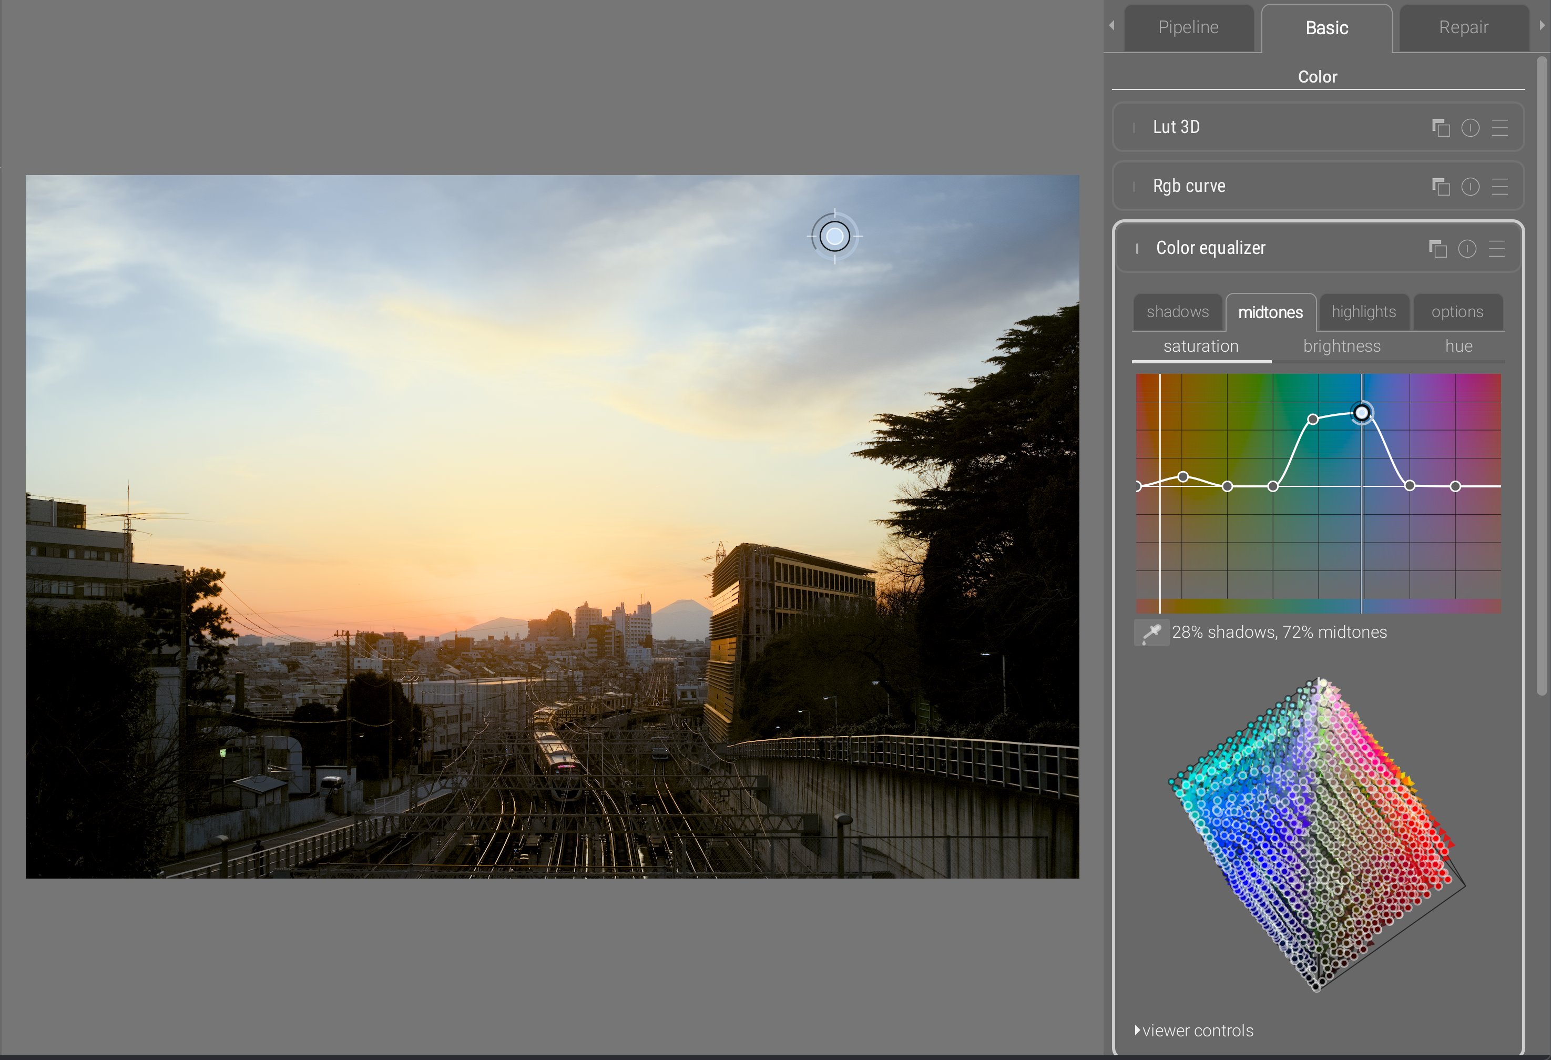
Task: Disable the Color equalizer module switch
Action: click(x=1137, y=249)
